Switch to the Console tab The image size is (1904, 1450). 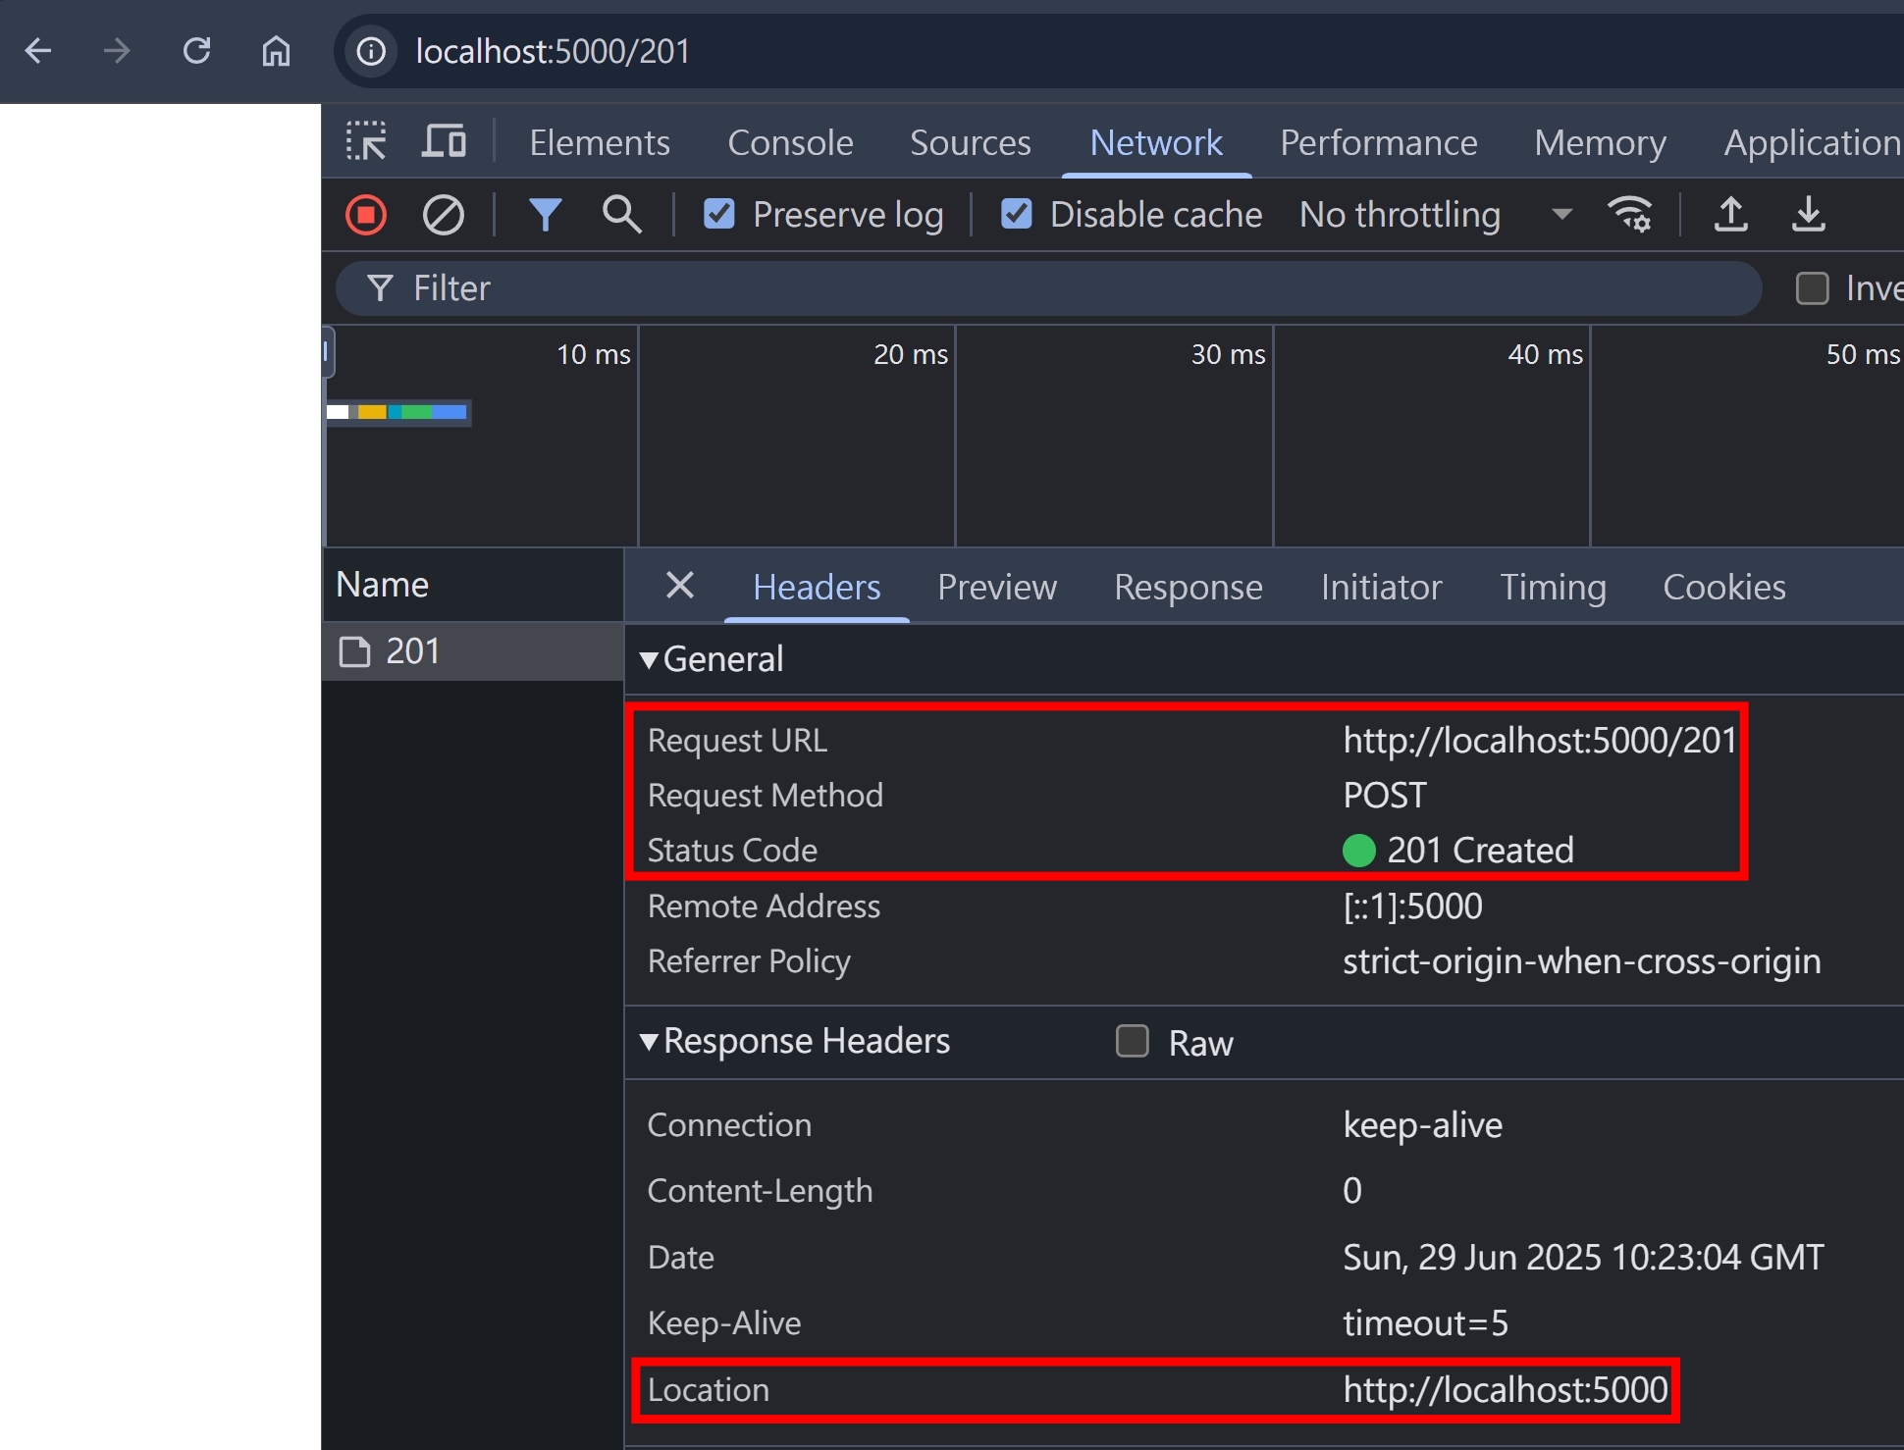click(x=790, y=143)
